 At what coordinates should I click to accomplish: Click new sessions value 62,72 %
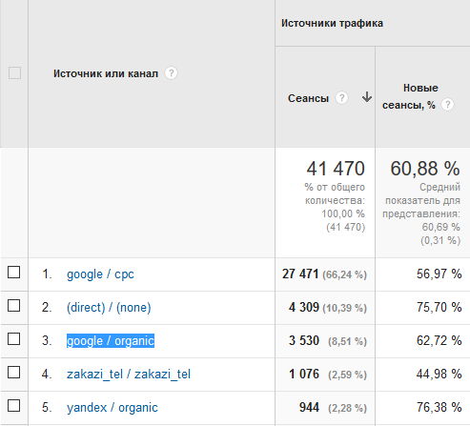click(x=439, y=340)
